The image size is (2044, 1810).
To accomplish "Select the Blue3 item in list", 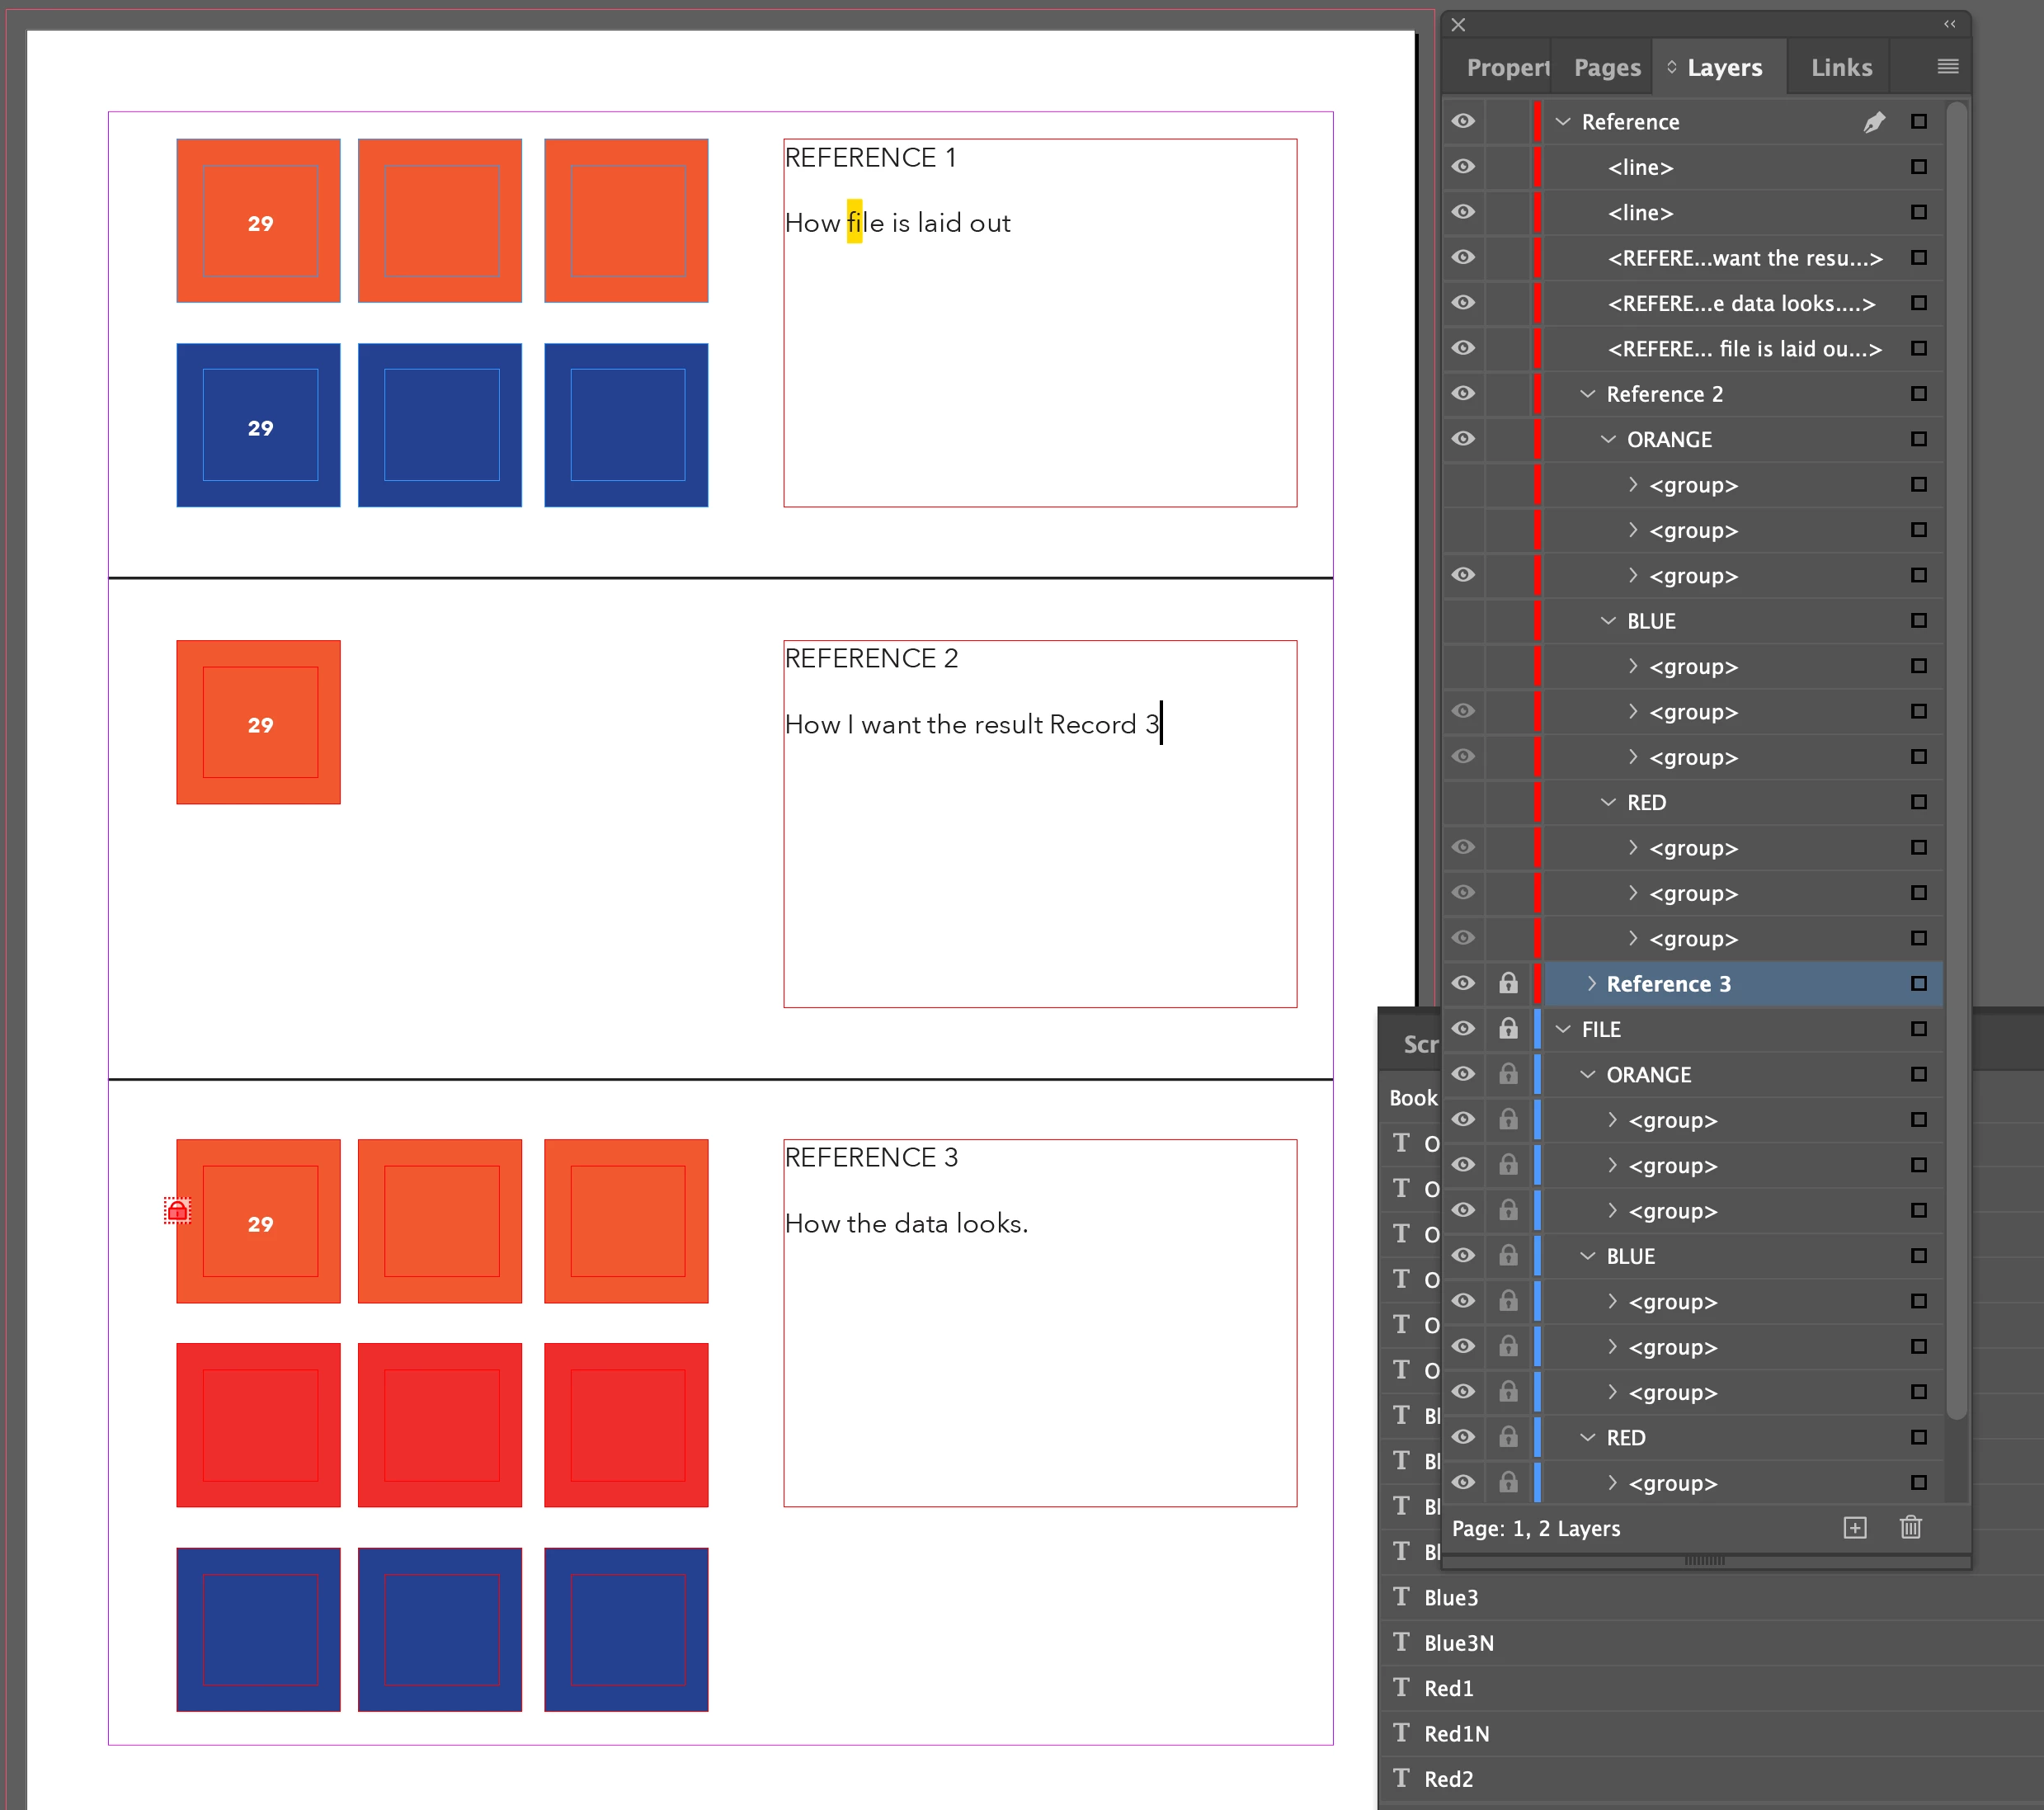I will coord(1450,1597).
